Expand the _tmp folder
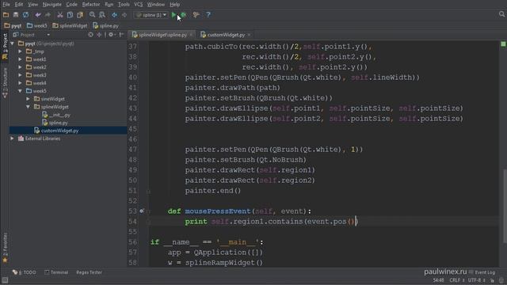Viewport: 507px width, 285px height. click(20, 51)
